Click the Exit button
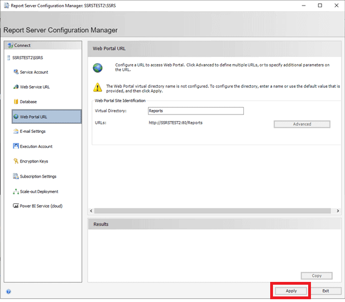Viewport: 345px width, 302px height. click(x=325, y=291)
